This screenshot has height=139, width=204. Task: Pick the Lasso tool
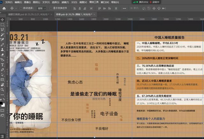tap(2, 29)
